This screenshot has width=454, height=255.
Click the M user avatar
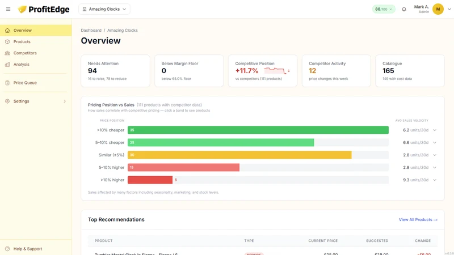pos(438,9)
